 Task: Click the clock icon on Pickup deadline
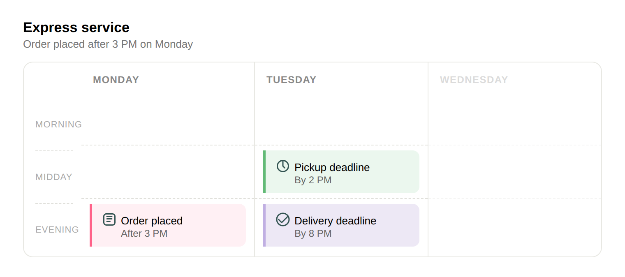click(282, 166)
